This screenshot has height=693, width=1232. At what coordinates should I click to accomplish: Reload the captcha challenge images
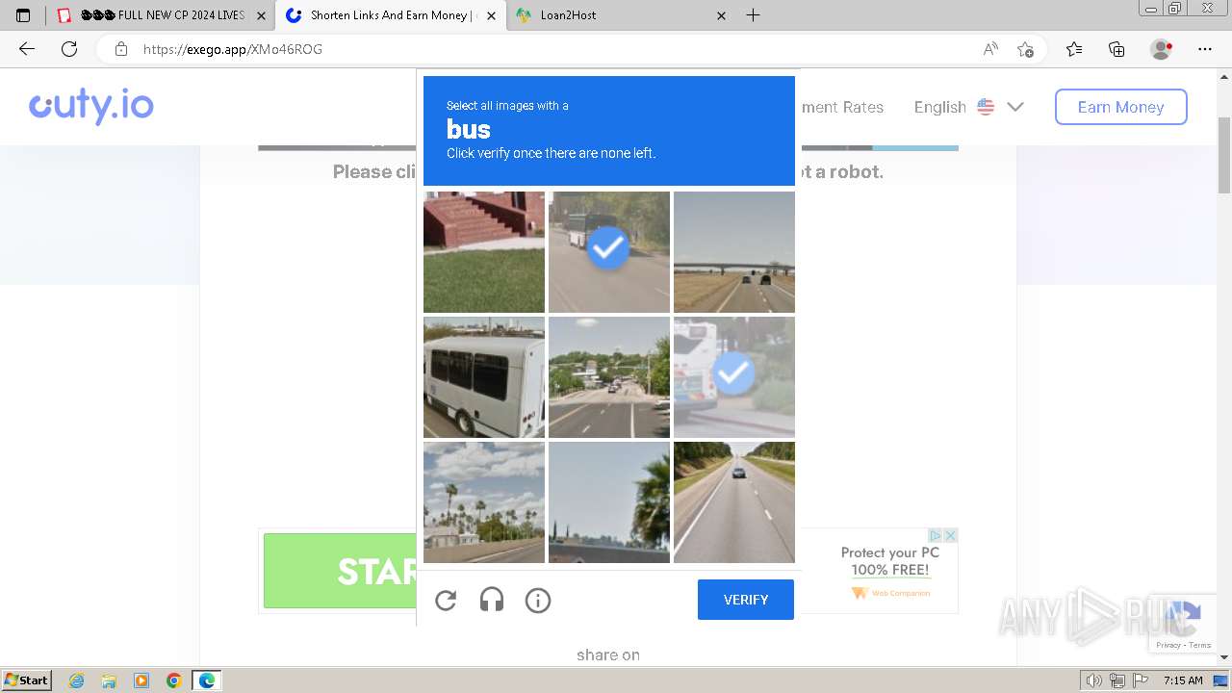[x=446, y=601]
